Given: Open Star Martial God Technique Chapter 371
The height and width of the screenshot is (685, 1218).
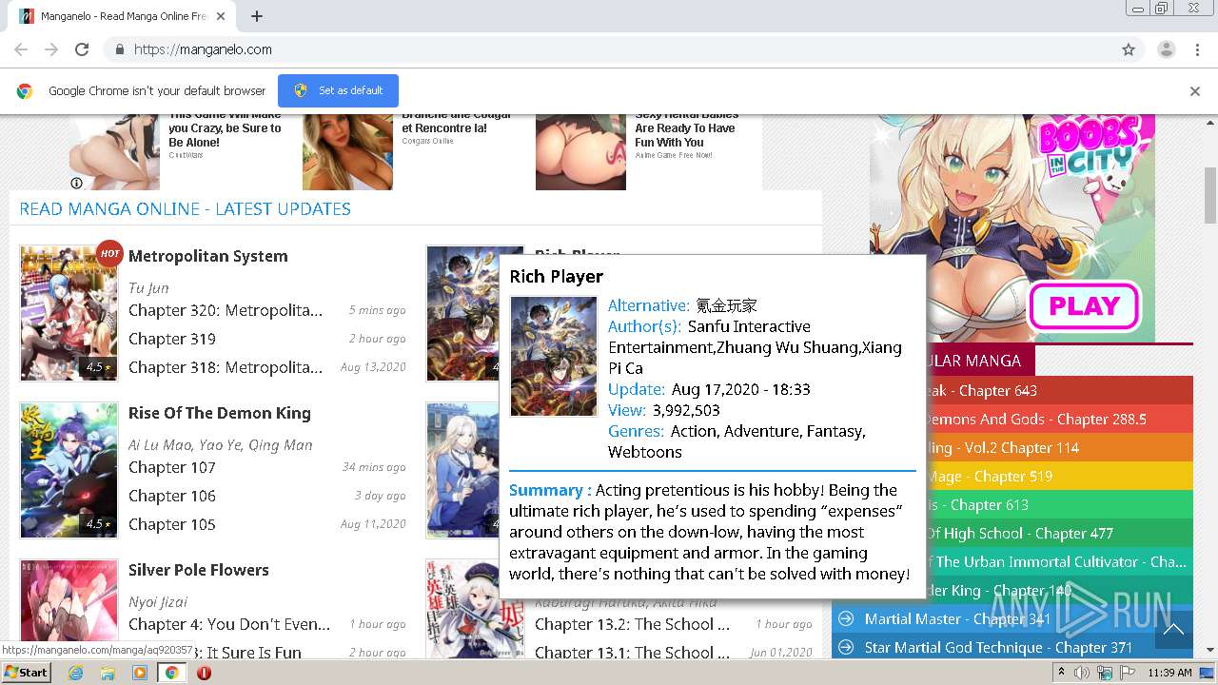Looking at the screenshot, I should point(998,648).
